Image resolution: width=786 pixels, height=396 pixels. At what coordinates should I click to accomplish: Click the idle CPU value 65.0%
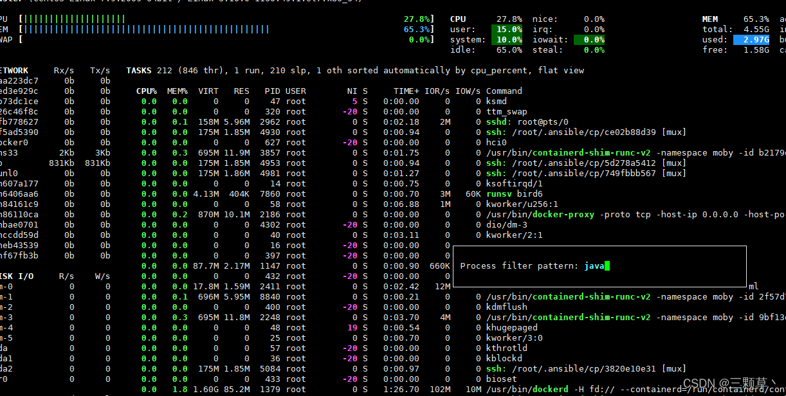coord(509,50)
